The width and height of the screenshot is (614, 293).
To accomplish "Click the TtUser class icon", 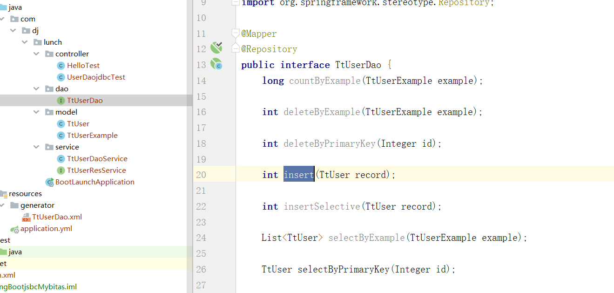I will (x=61, y=124).
